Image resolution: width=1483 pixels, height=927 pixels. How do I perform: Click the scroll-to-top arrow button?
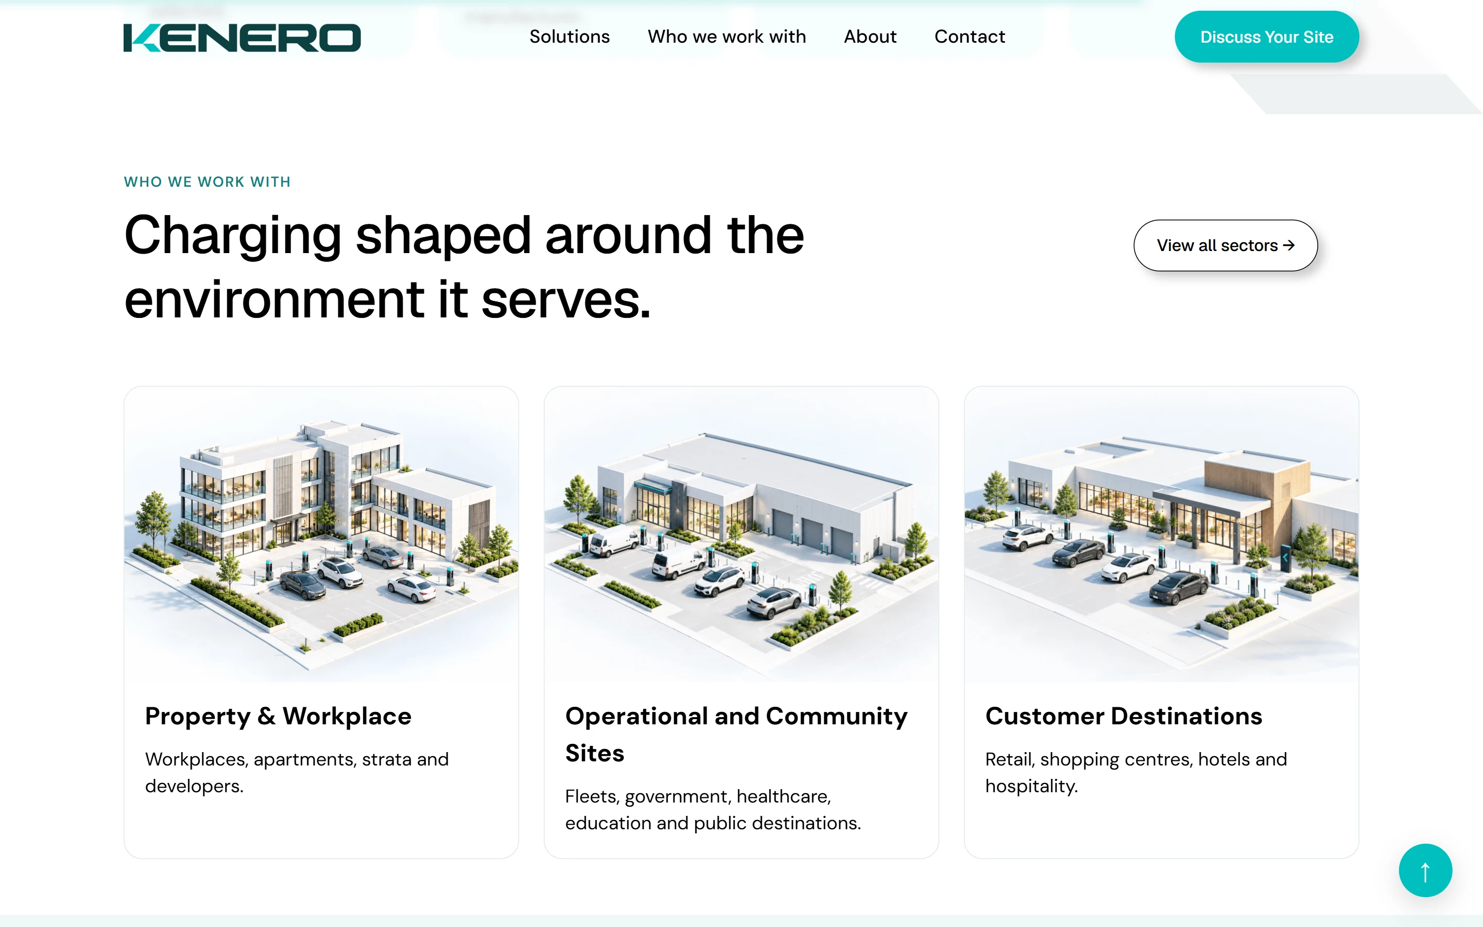[x=1425, y=870]
